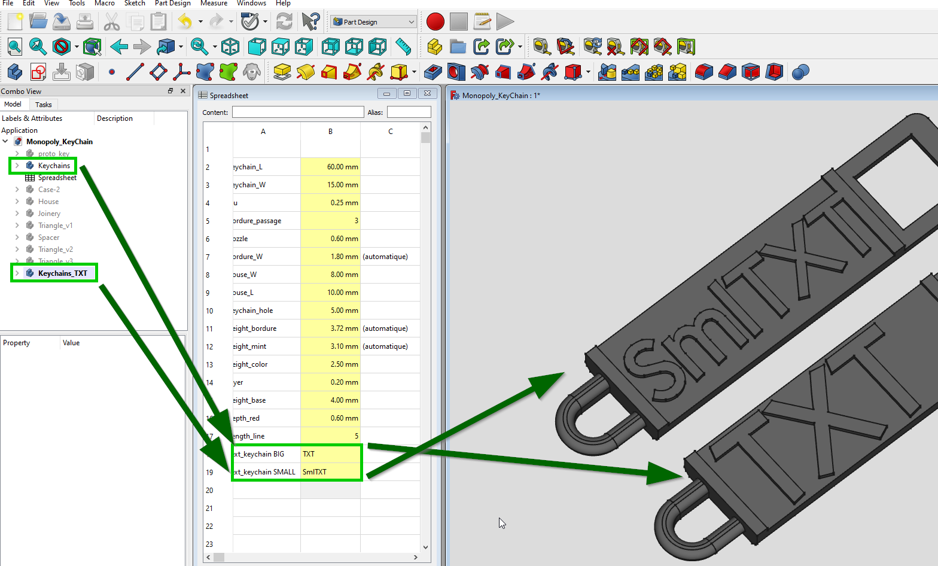Apply the Chamfer tool
This screenshot has height=566, width=938.
[x=727, y=72]
